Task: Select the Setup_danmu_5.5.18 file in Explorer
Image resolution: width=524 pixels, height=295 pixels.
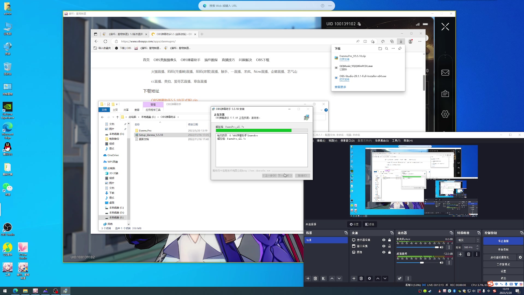Action: coord(172,135)
